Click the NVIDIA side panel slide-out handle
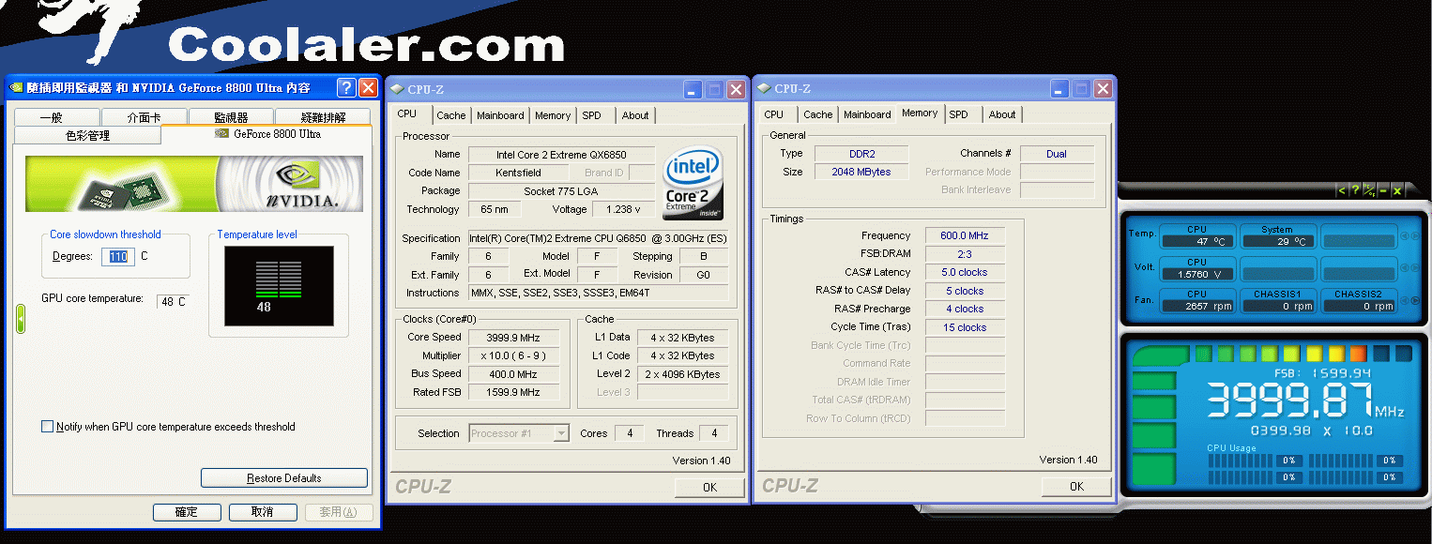Screen dimensions: 1432x544 pos(21,318)
